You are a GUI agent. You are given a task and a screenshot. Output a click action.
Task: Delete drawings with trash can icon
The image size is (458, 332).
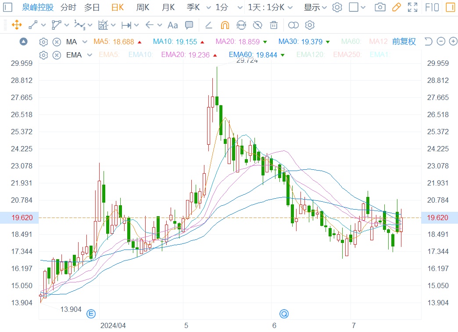(x=274, y=25)
